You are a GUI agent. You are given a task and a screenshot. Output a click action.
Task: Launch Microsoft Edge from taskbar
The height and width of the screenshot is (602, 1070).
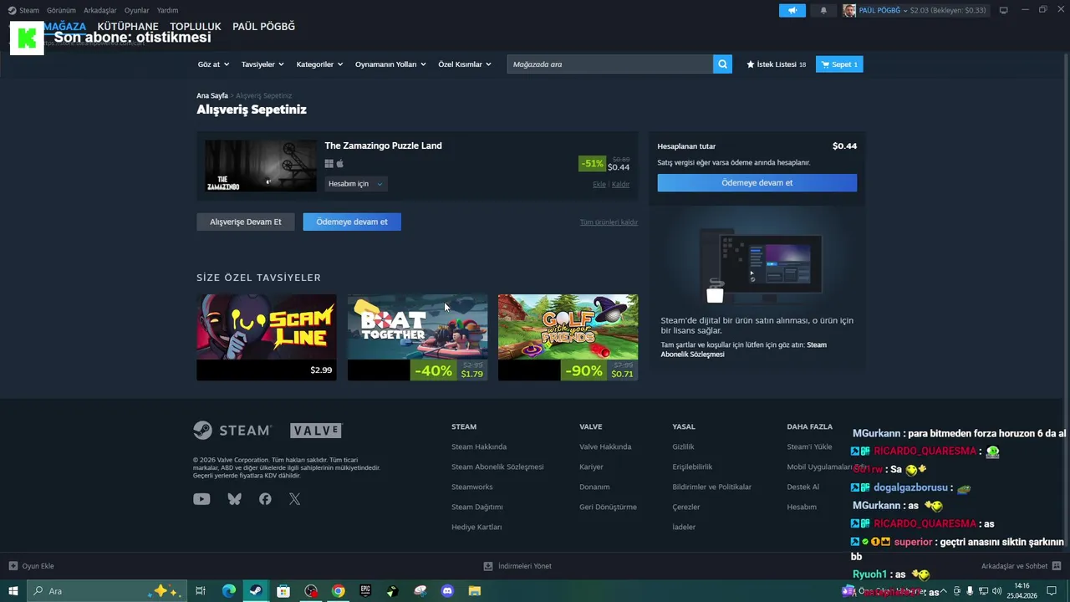[x=228, y=591]
